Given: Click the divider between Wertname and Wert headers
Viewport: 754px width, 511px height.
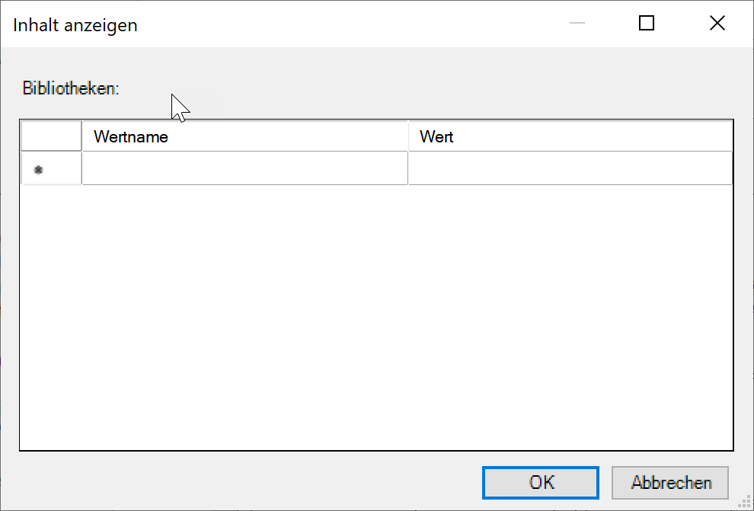Looking at the screenshot, I should (x=408, y=137).
